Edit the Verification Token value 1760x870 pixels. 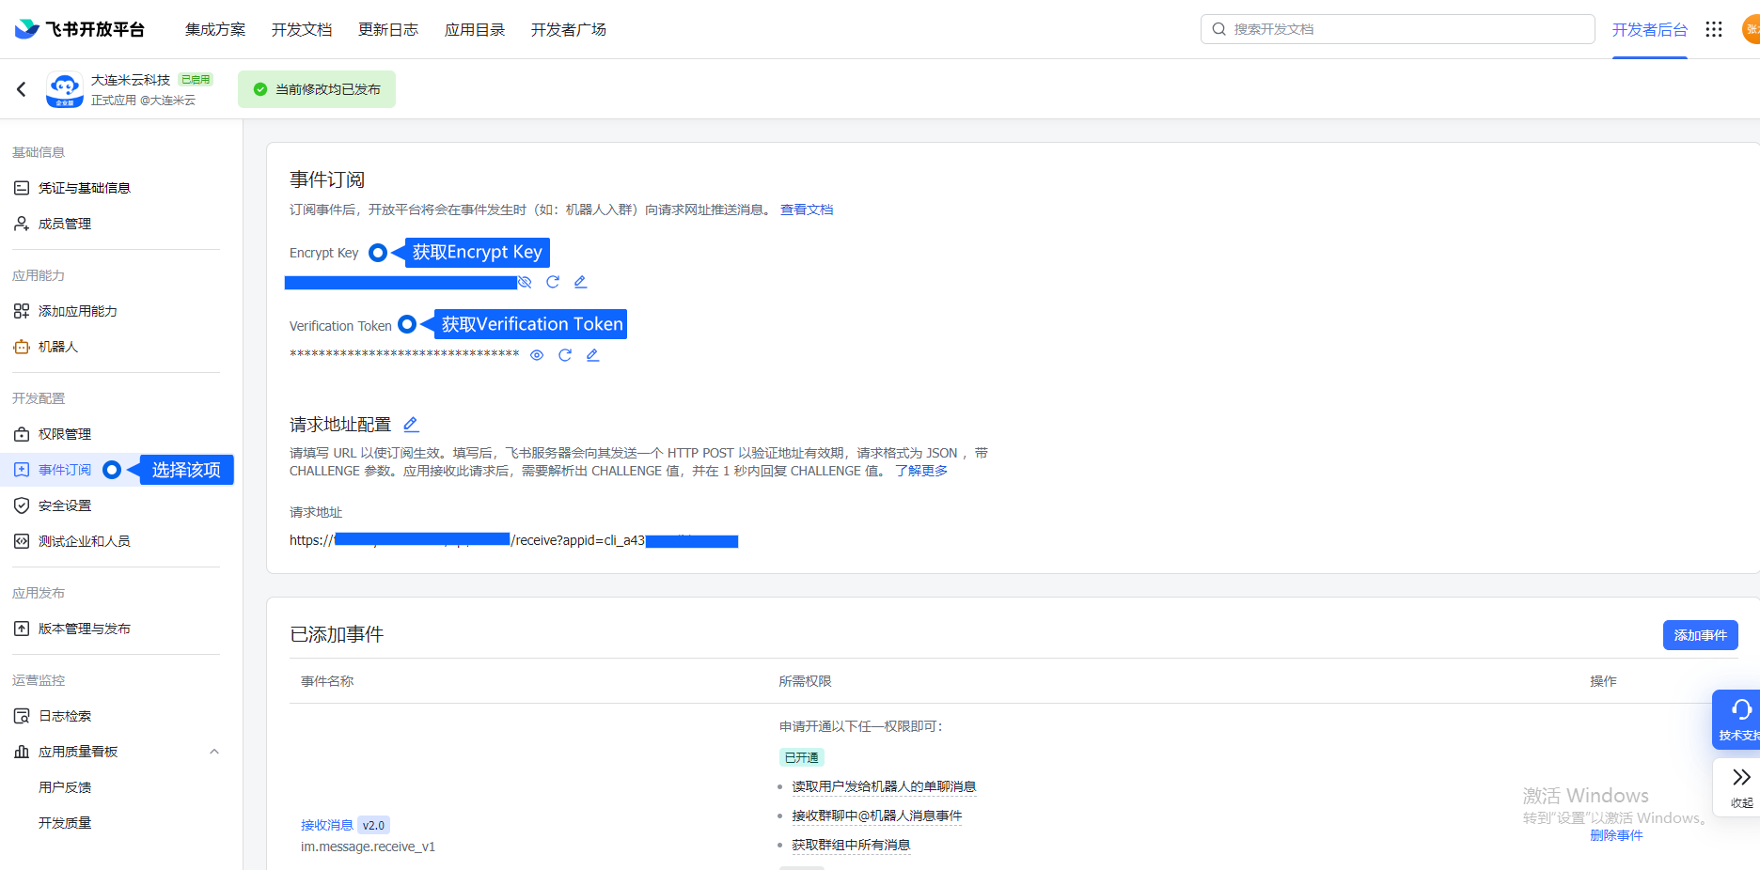click(592, 355)
